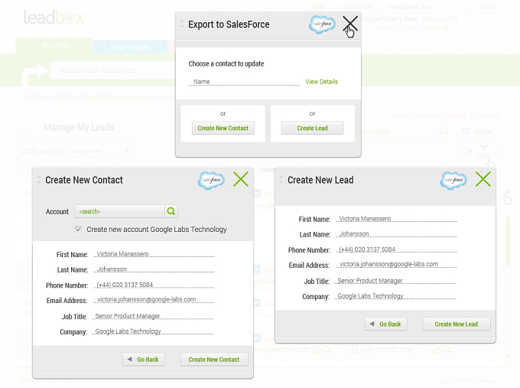Click drag handle dots on Create New Lead dialog
This screenshot has height=388, width=520.
click(281, 180)
